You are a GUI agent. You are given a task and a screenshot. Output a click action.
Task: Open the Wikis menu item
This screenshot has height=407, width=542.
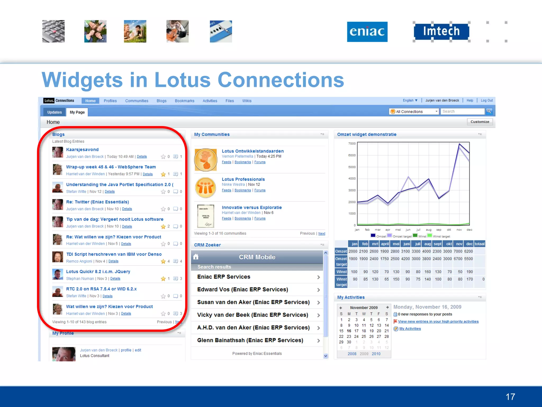(x=247, y=101)
